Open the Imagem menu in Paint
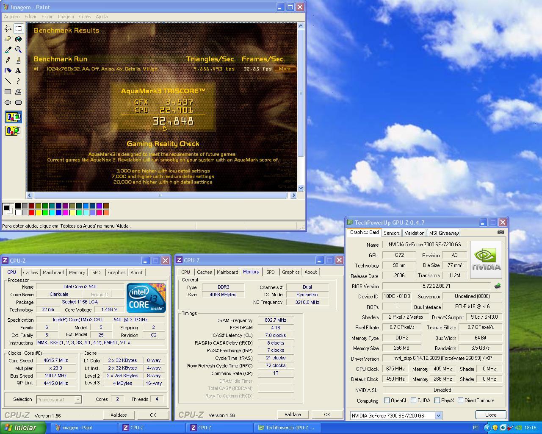The image size is (542, 434). pos(66,17)
